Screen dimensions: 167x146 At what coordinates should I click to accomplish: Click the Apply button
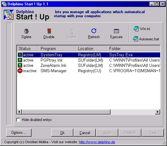pos(107,133)
